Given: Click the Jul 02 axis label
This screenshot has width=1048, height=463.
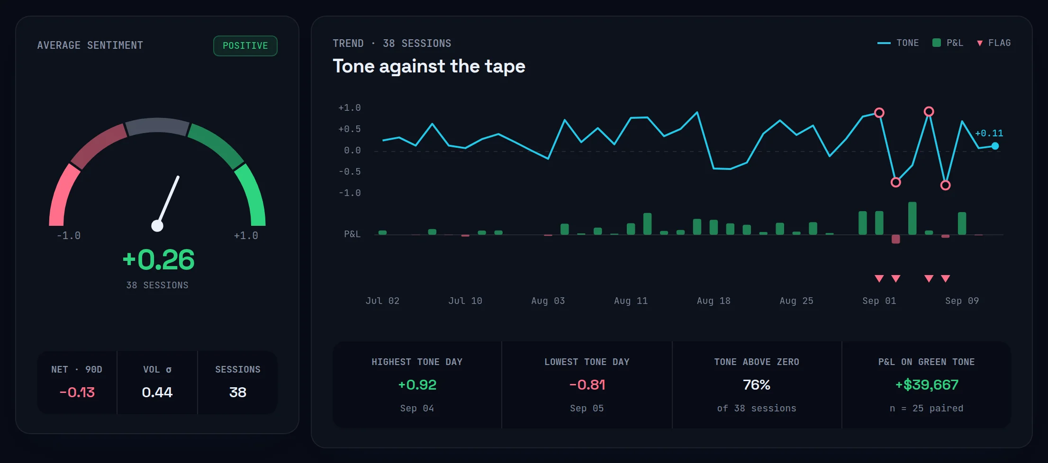Looking at the screenshot, I should coord(382,301).
